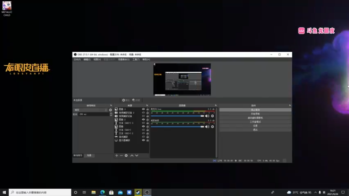Lock toggle for the 显示器捕获 source
The height and width of the screenshot is (196, 349).
pyautogui.click(x=147, y=140)
